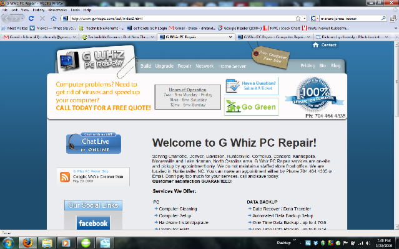Click the Firefox taskbar icon
Image resolution: width=399 pixels, height=249 pixels.
(27, 243)
